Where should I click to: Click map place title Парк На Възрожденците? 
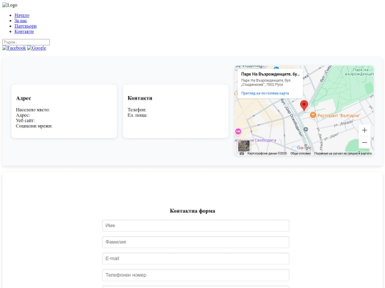270,74
